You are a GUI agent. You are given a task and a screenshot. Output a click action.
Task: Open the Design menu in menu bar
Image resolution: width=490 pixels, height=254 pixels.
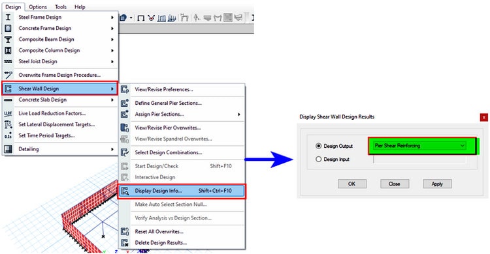[x=13, y=7]
